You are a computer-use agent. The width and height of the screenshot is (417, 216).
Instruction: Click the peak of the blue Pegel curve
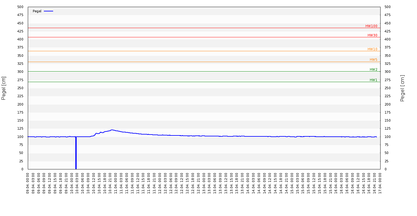pyautogui.click(x=112, y=130)
